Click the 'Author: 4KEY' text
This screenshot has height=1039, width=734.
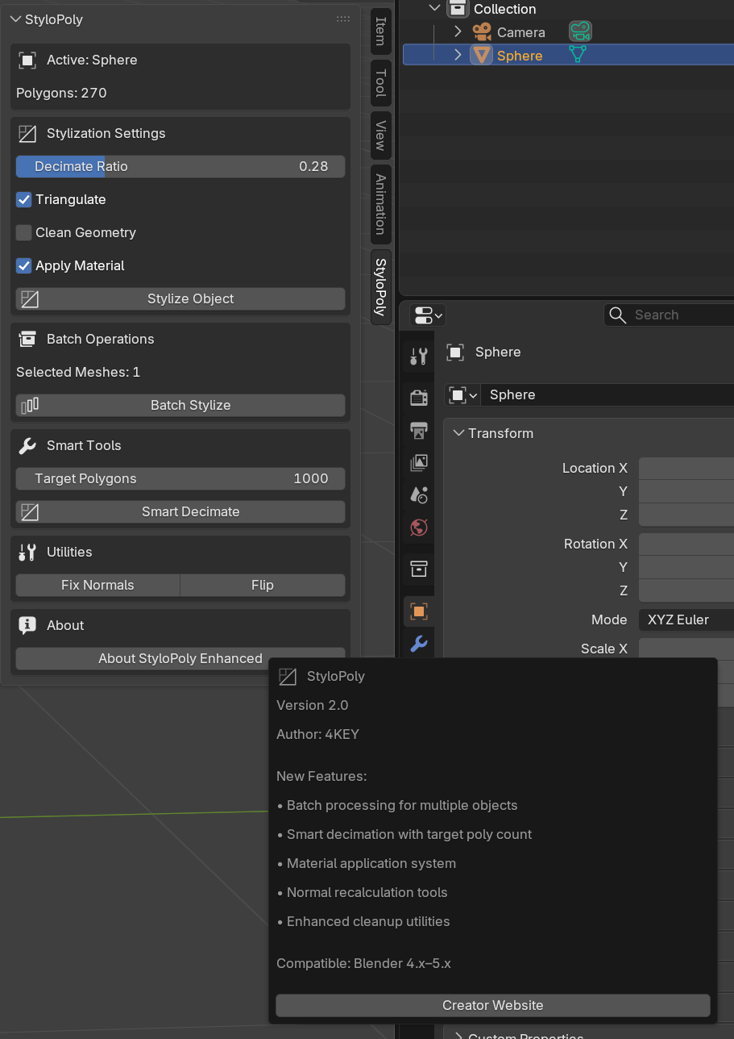pos(317,734)
